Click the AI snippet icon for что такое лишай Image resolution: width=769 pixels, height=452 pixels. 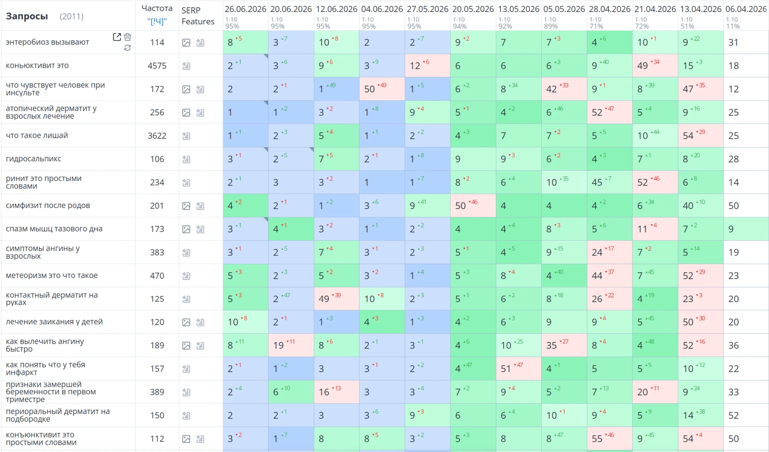coord(186,136)
